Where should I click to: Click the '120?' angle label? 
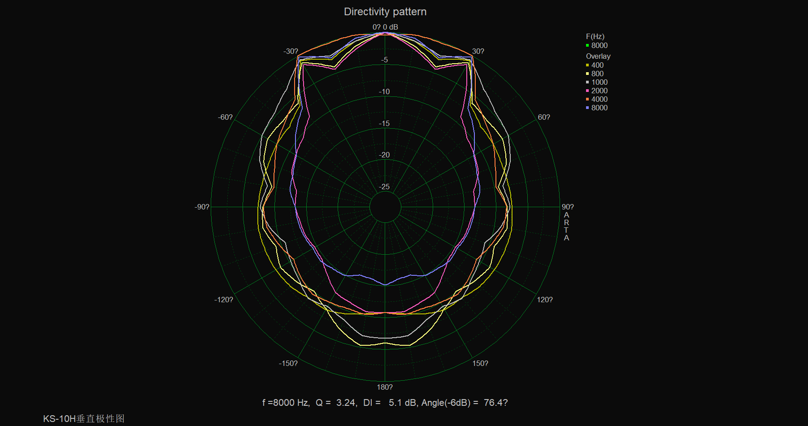[545, 300]
